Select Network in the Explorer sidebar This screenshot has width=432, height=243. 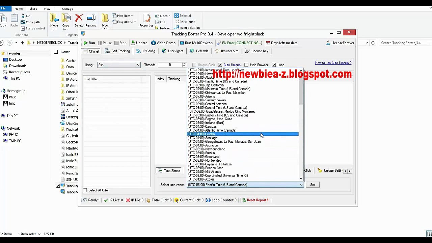click(13, 128)
